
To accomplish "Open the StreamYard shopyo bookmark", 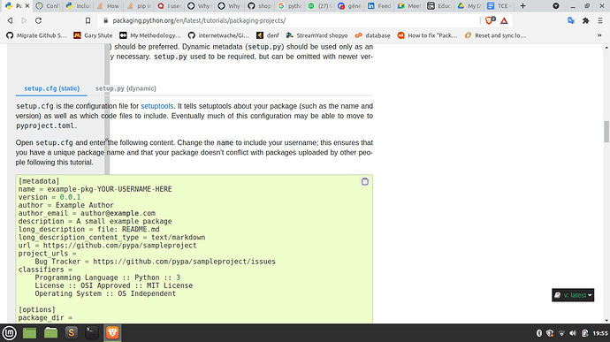I will pos(316,35).
